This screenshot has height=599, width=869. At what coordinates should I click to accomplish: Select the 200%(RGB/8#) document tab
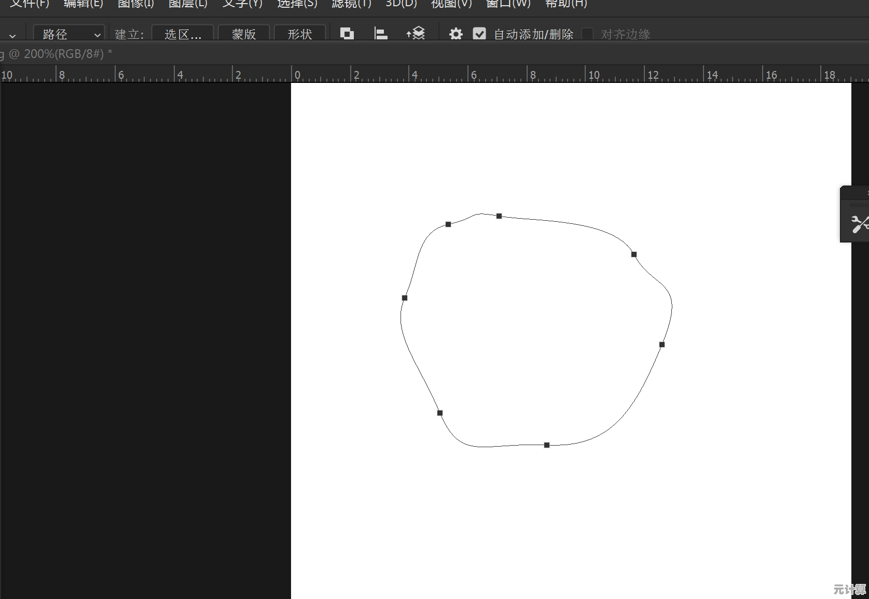click(57, 54)
